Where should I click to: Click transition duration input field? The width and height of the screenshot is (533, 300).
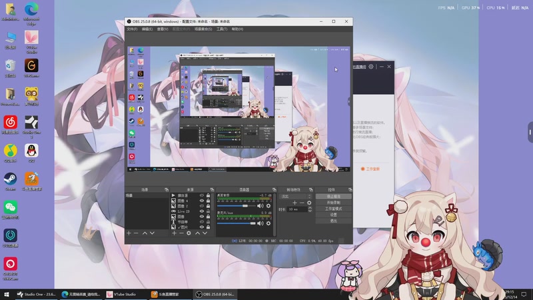pyautogui.click(x=296, y=209)
